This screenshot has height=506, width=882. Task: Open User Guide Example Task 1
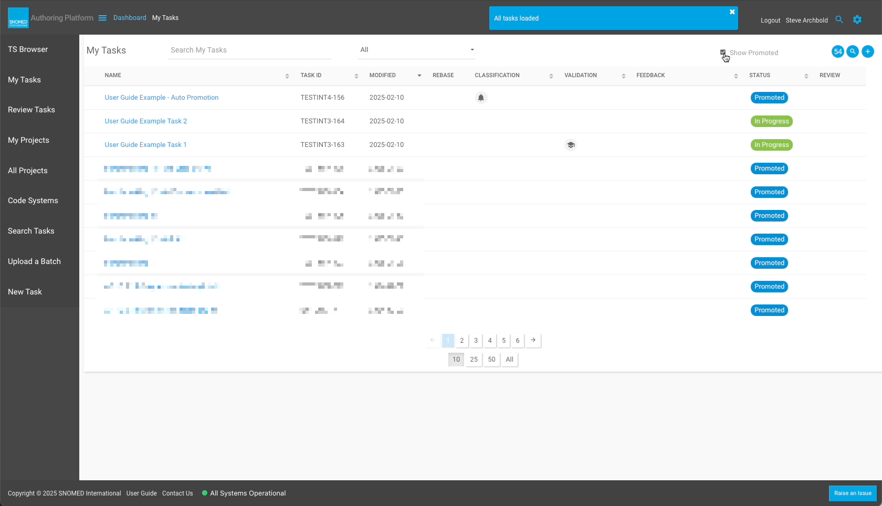click(145, 145)
